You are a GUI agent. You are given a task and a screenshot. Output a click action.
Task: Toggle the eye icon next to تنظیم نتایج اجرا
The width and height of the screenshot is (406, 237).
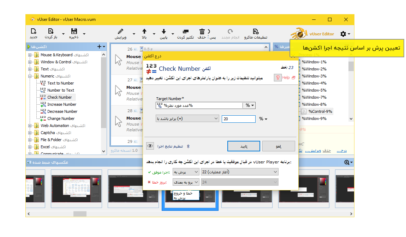point(150,146)
